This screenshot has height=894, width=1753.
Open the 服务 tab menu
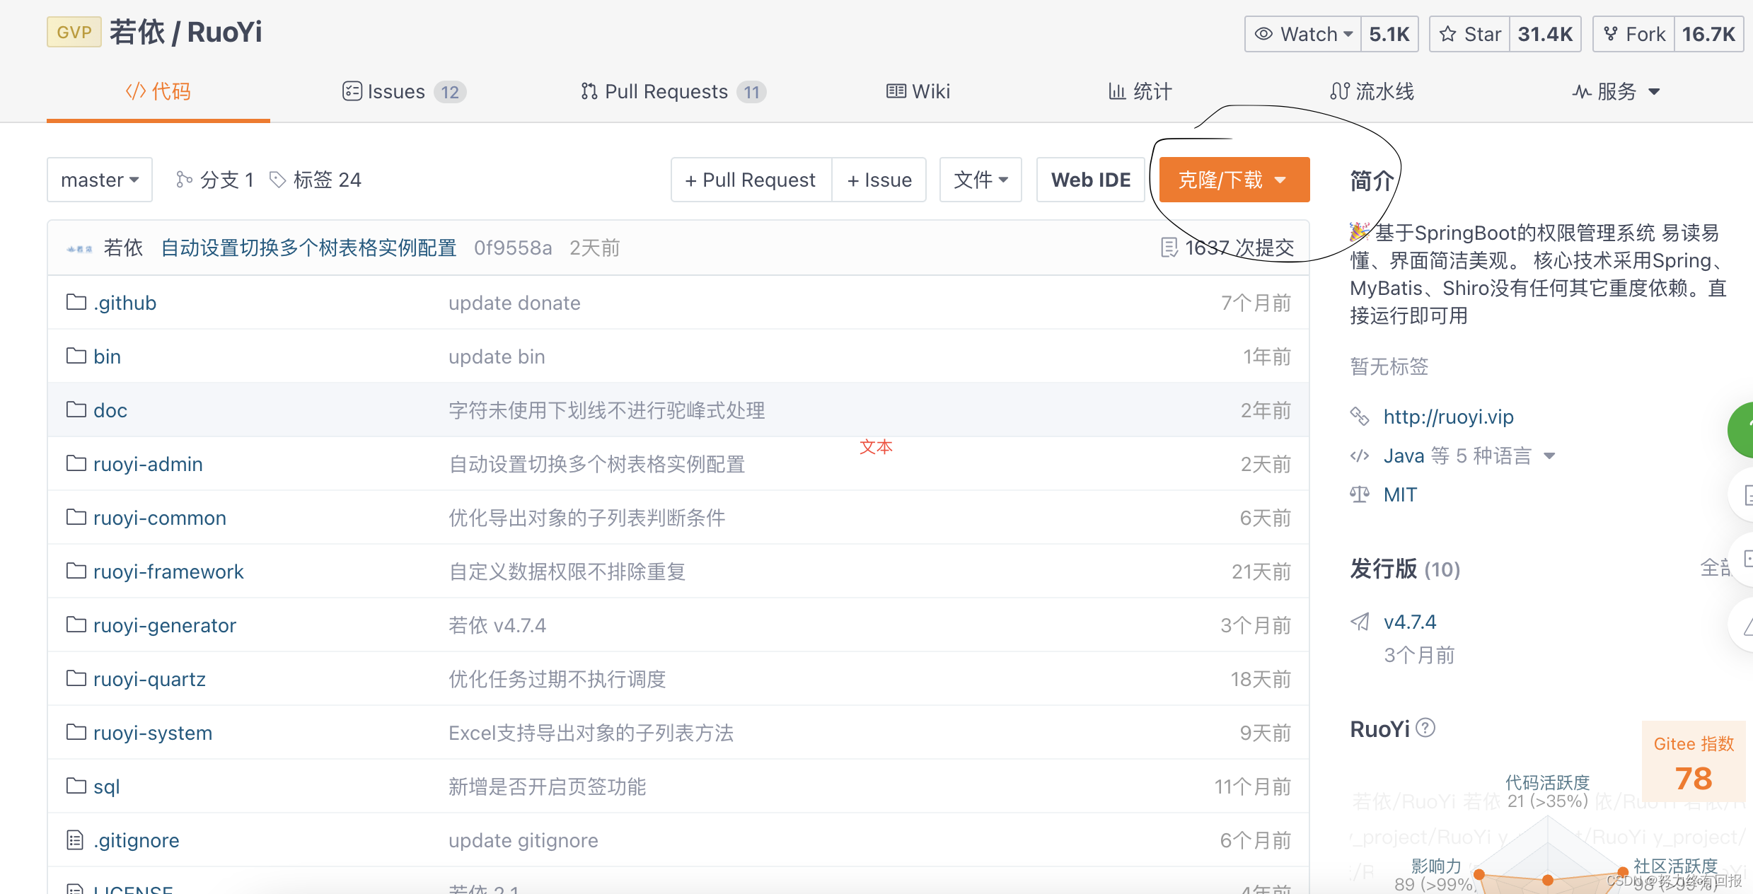click(1616, 92)
